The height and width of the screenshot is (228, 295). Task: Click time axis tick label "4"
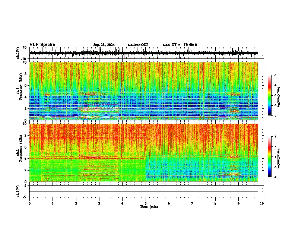coord(123,203)
